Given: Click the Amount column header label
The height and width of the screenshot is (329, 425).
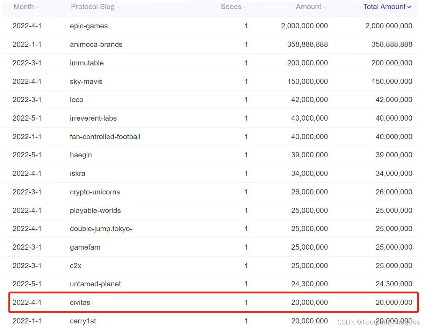Looking at the screenshot, I should click(x=309, y=7).
